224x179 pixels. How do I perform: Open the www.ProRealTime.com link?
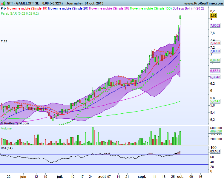click(203, 3)
